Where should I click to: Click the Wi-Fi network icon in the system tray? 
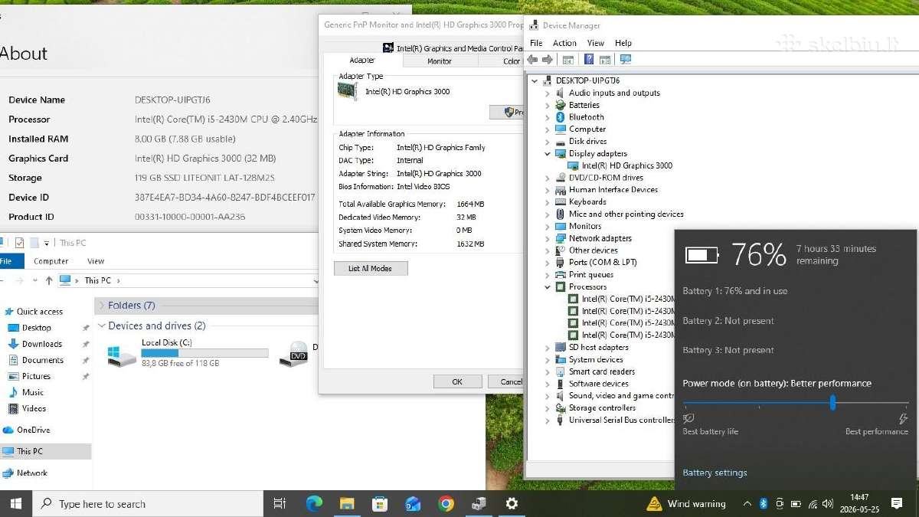pos(812,503)
